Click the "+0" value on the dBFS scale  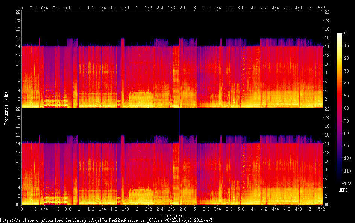coord(344,33)
